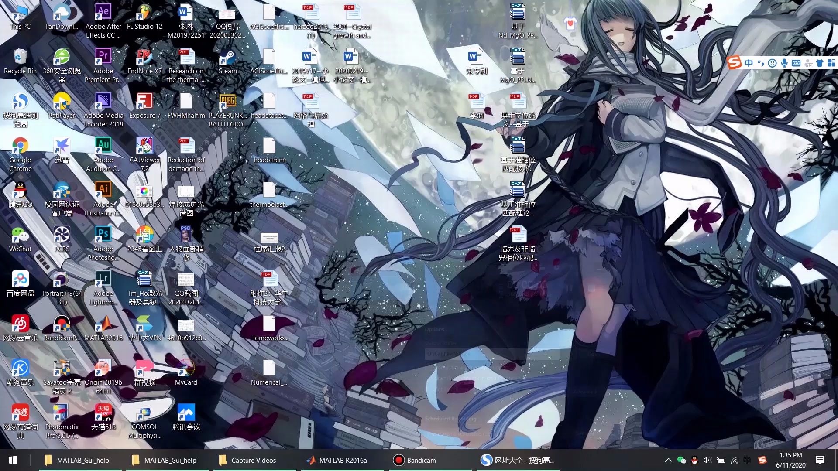The height and width of the screenshot is (471, 838).
Task: Open Origin 2019b 64Bit shortcut
Action: point(103,377)
